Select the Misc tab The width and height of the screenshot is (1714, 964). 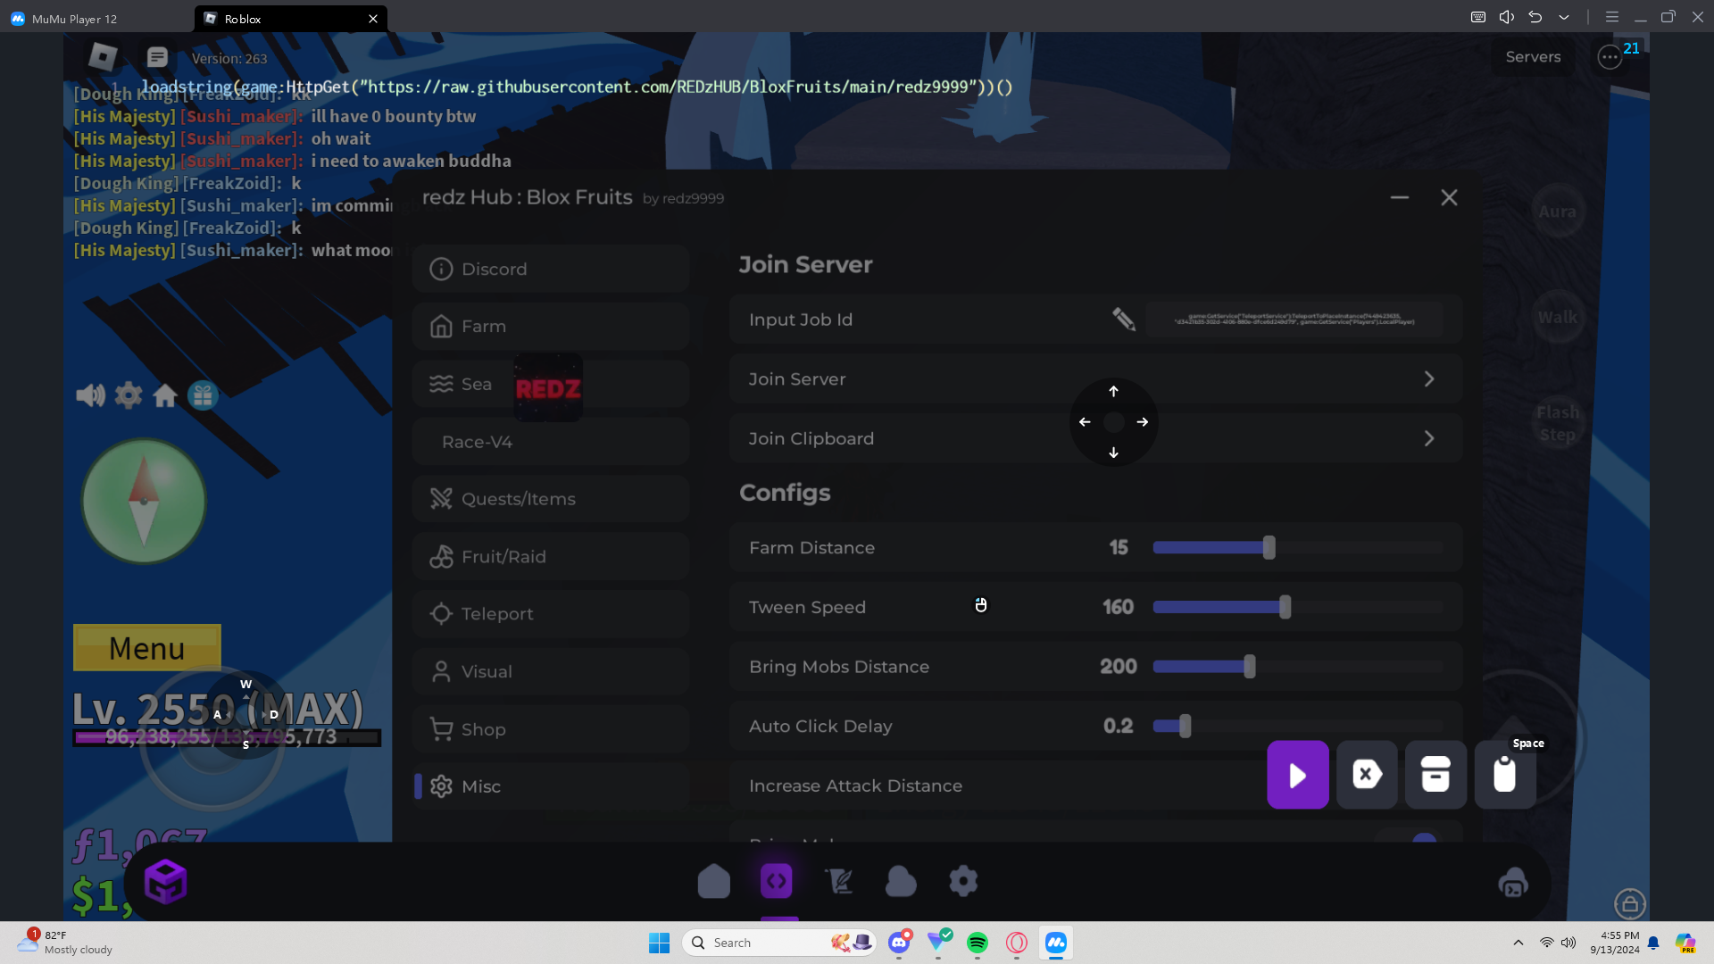pos(551,786)
